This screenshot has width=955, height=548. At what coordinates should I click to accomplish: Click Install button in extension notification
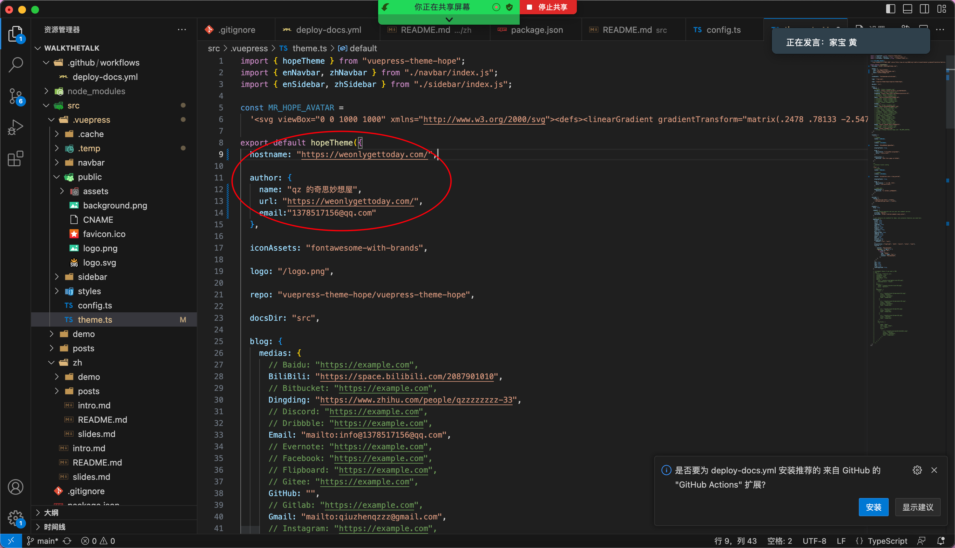click(x=873, y=507)
